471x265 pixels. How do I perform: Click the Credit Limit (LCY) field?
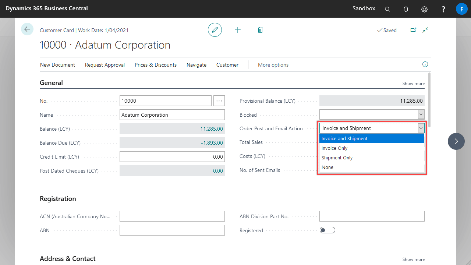[172, 157]
